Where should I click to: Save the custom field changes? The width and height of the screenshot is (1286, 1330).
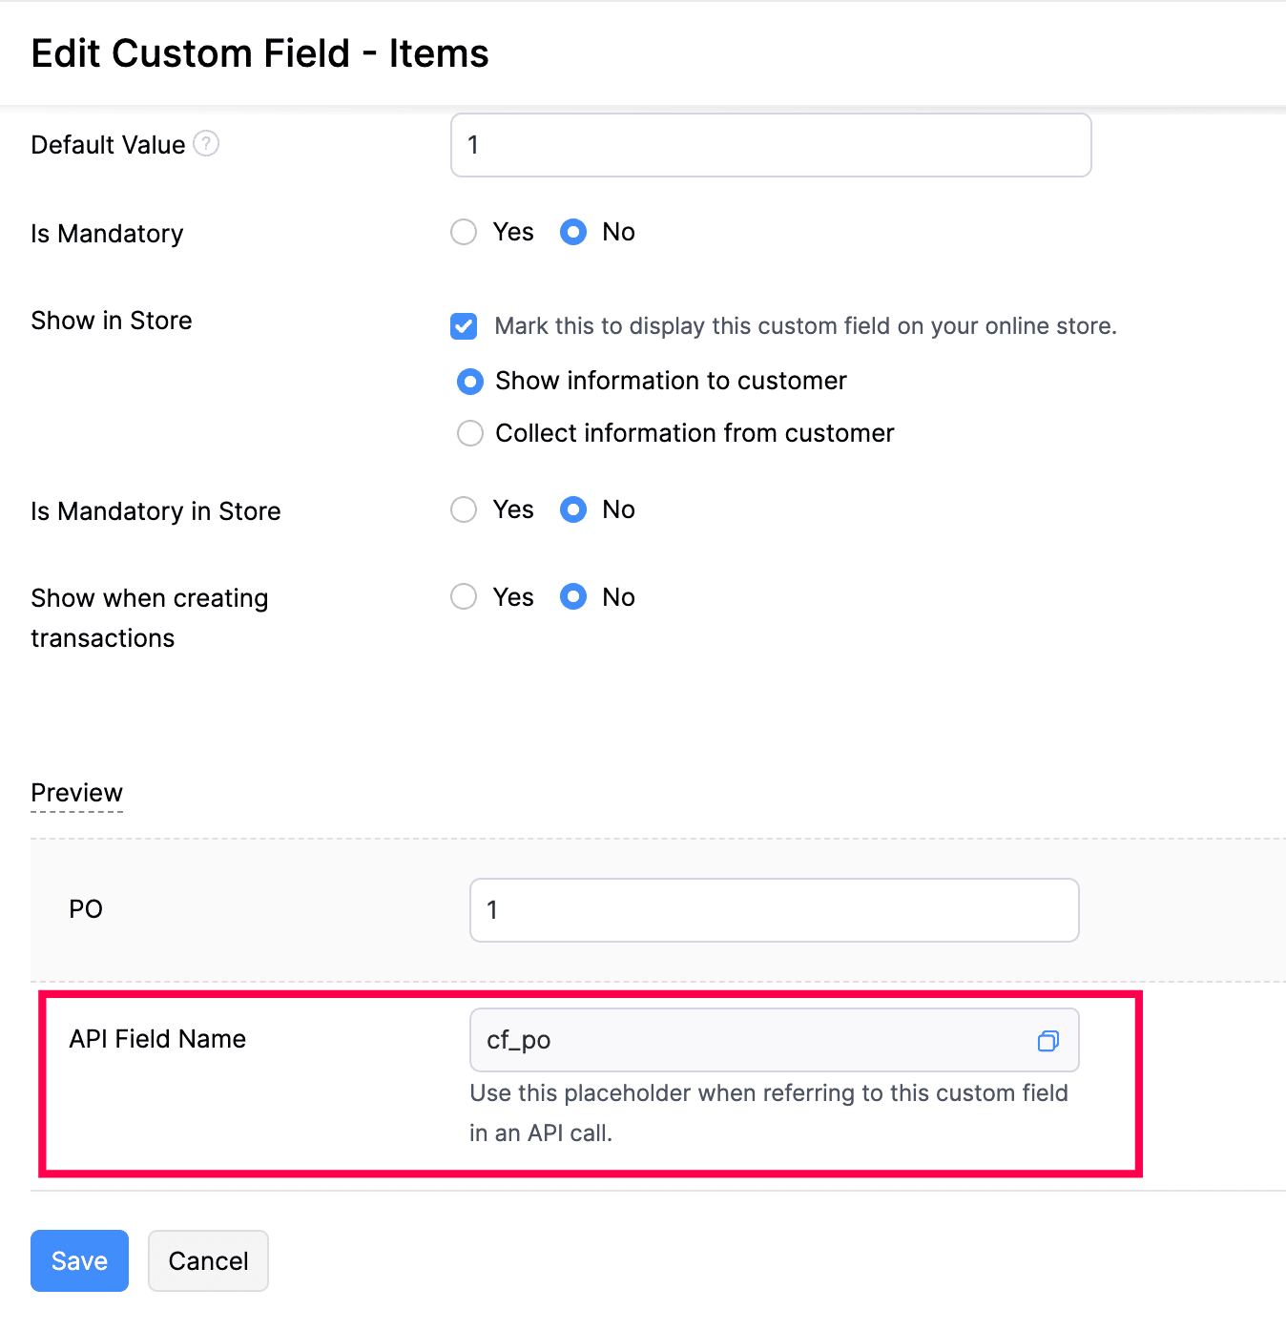(79, 1260)
